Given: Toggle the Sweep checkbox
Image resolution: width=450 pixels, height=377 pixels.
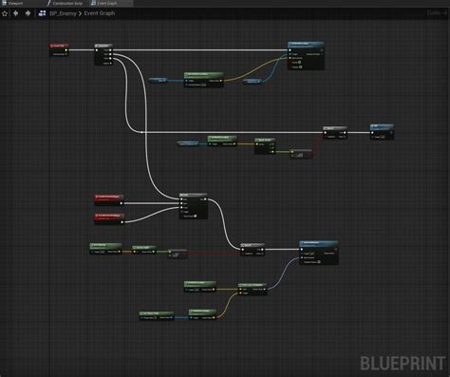Looking at the screenshot, I should 300,63.
